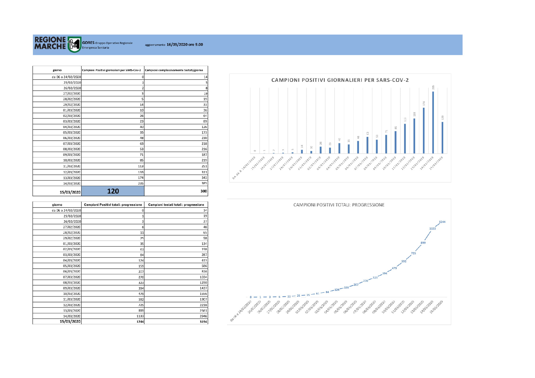This screenshot has width=535, height=378.
Task: Click the 251 cell in the daily table
Action: tap(176, 166)
